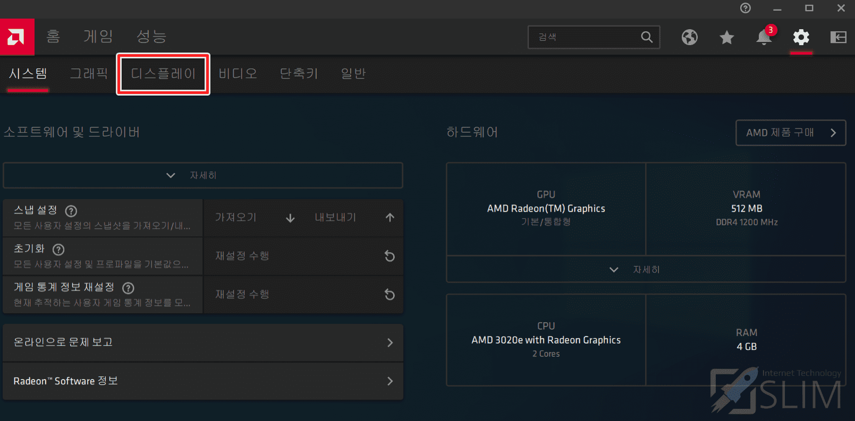Image resolution: width=855 pixels, height=421 pixels.
Task: Click 게임 통계 정보 재설정 label
Action: tap(64, 287)
